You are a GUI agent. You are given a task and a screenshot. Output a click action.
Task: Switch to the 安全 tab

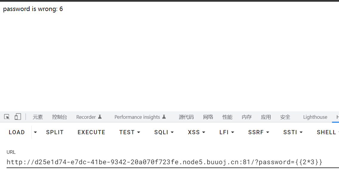pyautogui.click(x=285, y=117)
